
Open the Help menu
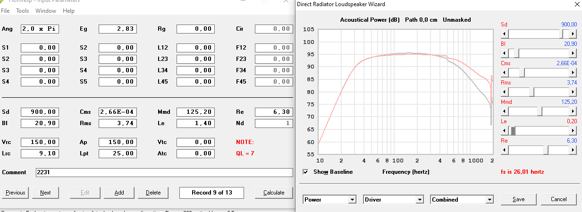(68, 10)
